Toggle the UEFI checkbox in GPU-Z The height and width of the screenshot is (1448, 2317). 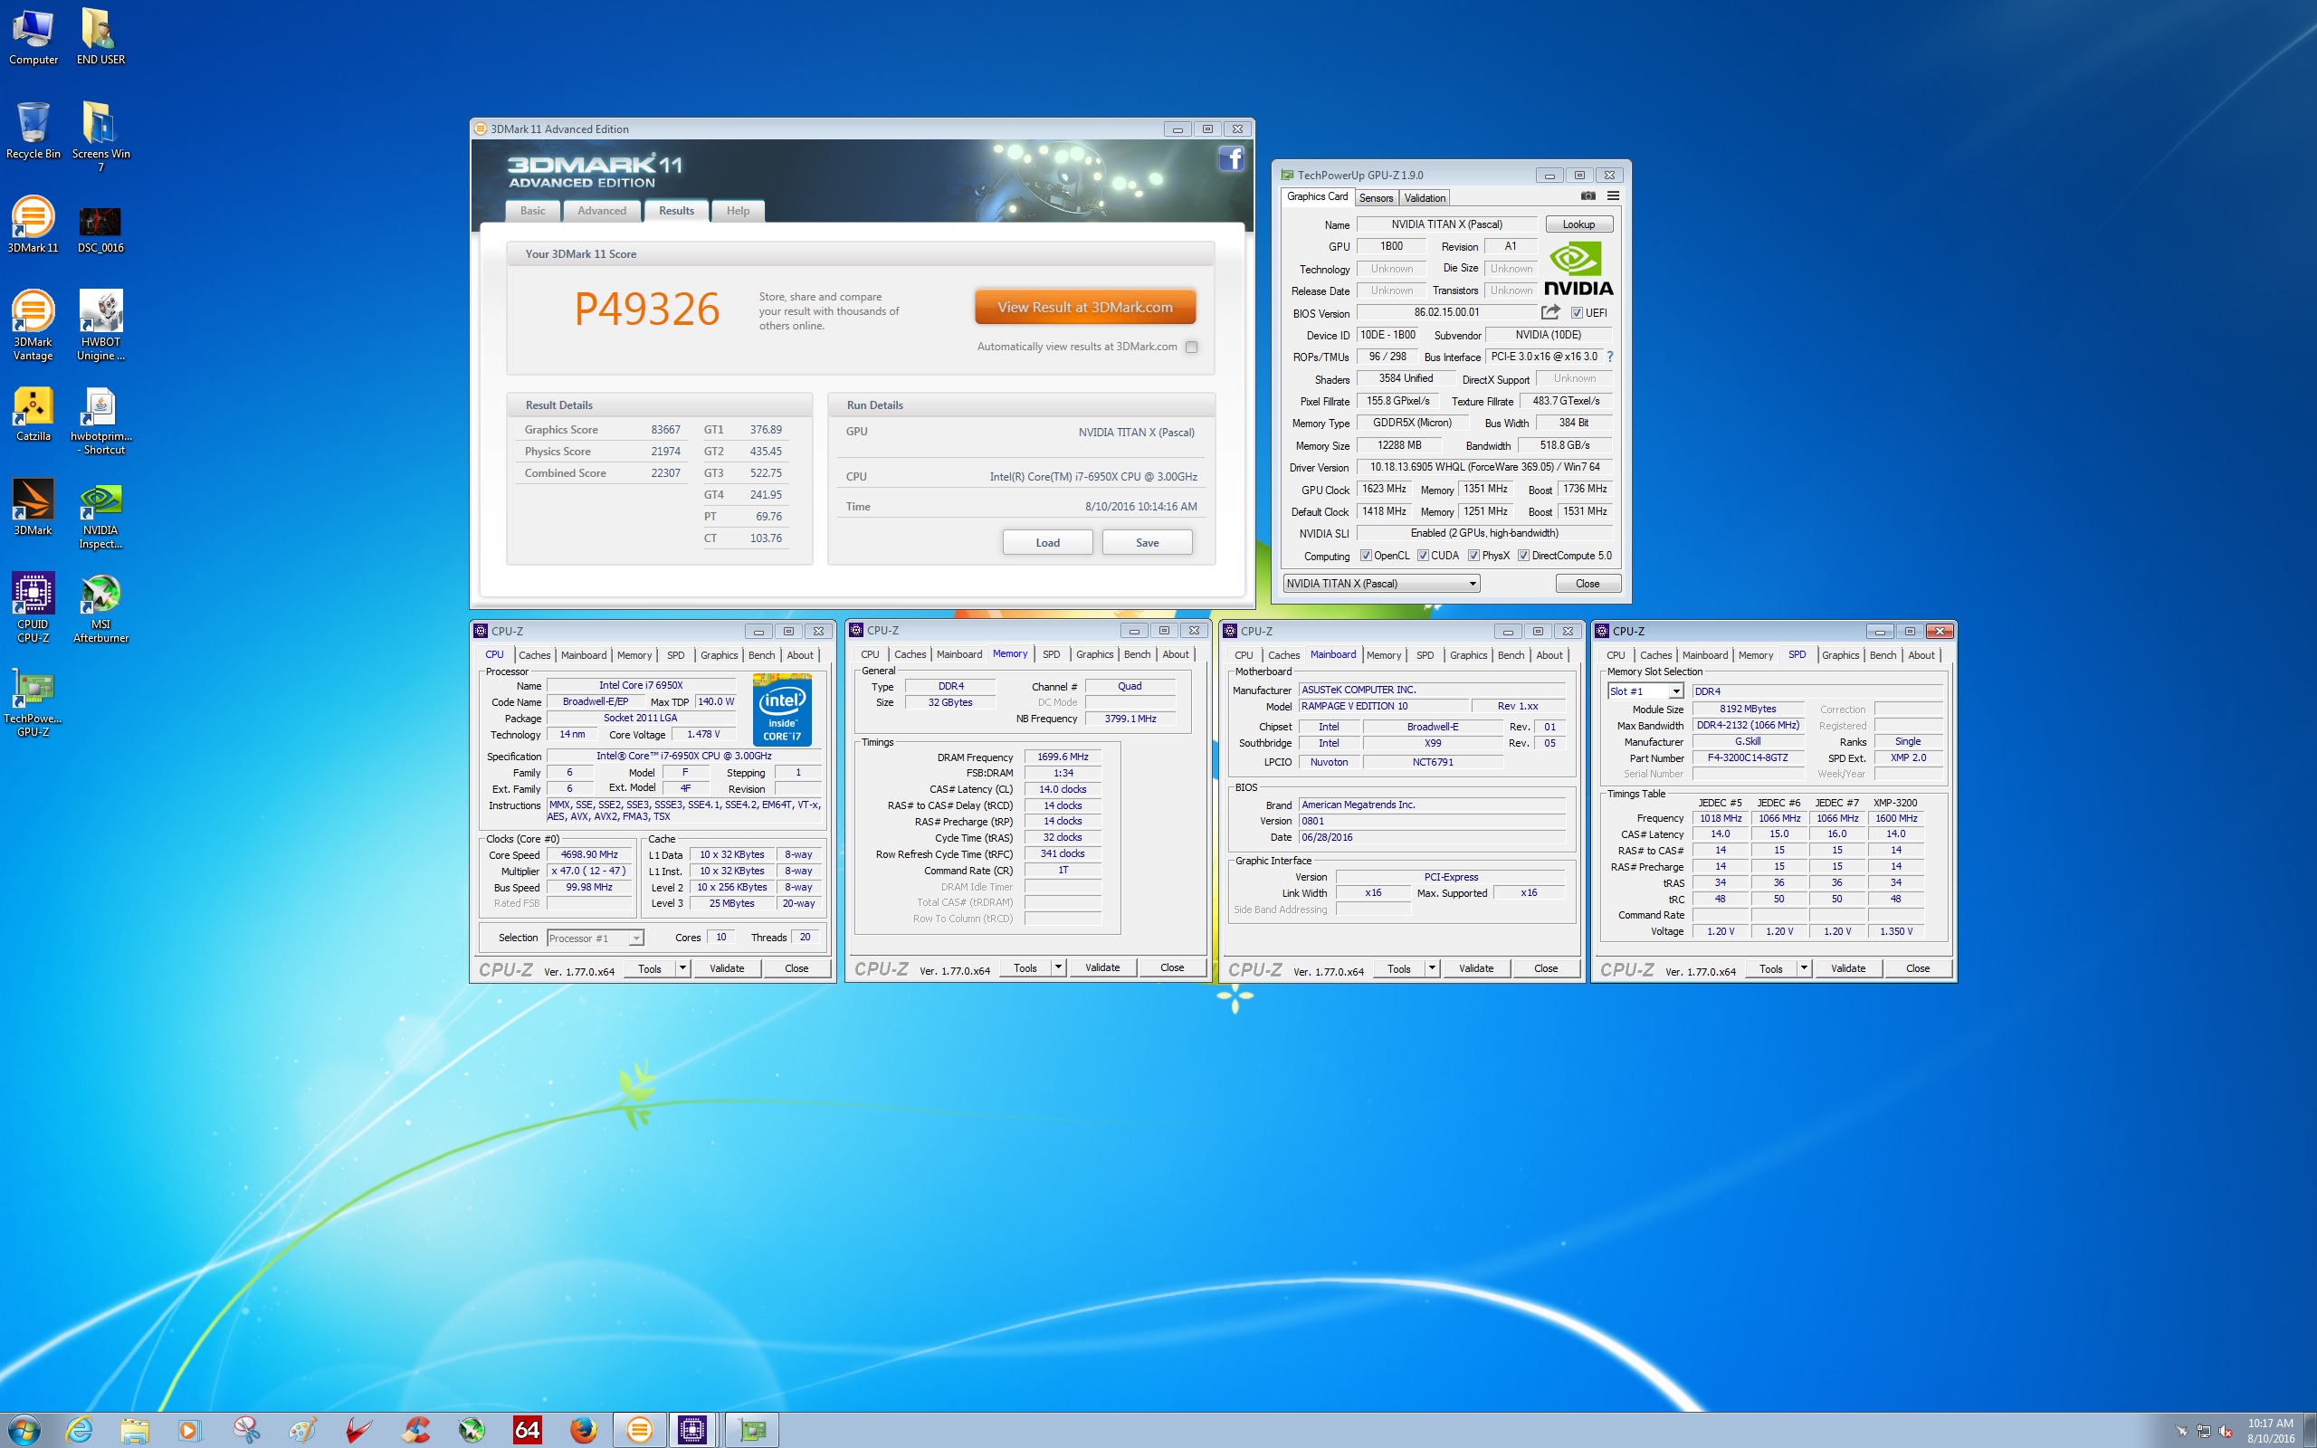point(1577,312)
